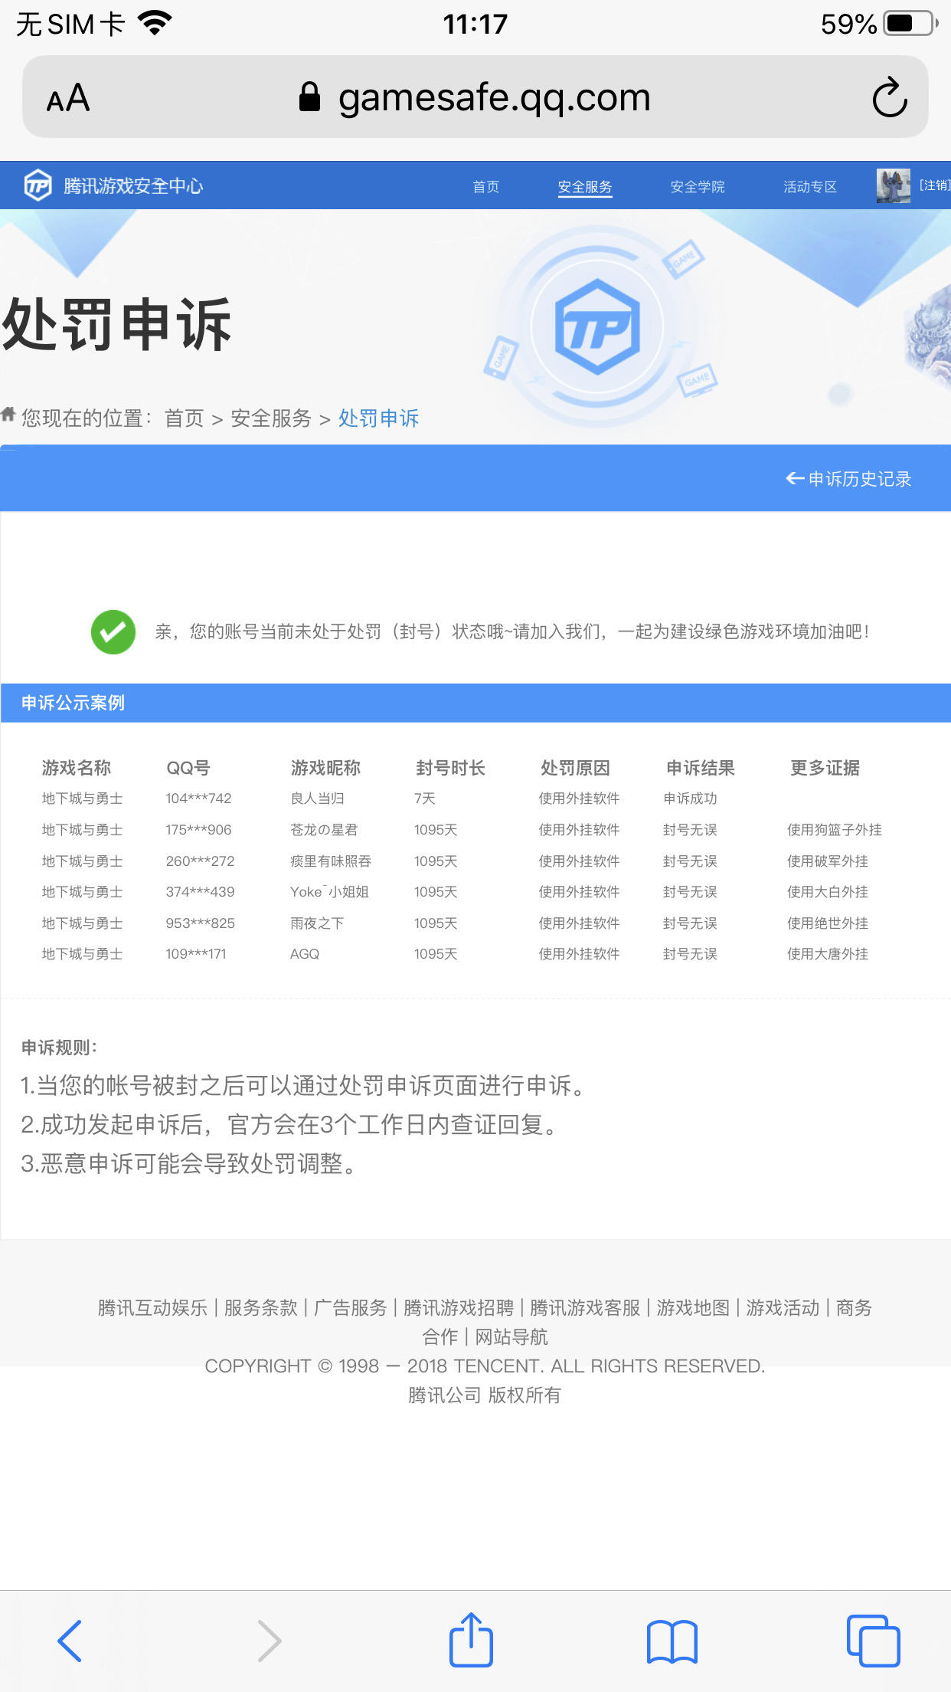
Task: Tap the 申诉结果 column header
Action: (x=700, y=768)
